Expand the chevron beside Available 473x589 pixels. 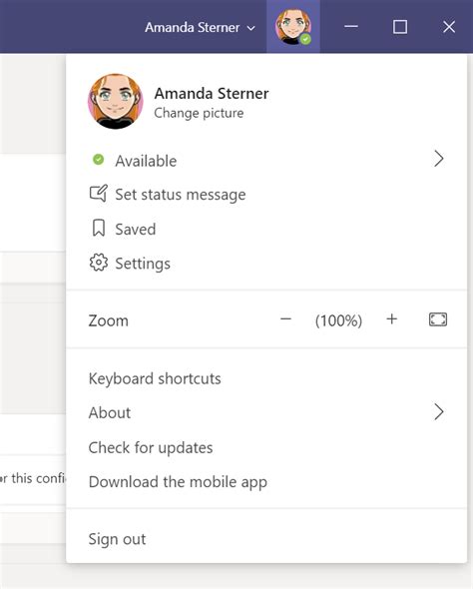click(x=438, y=159)
